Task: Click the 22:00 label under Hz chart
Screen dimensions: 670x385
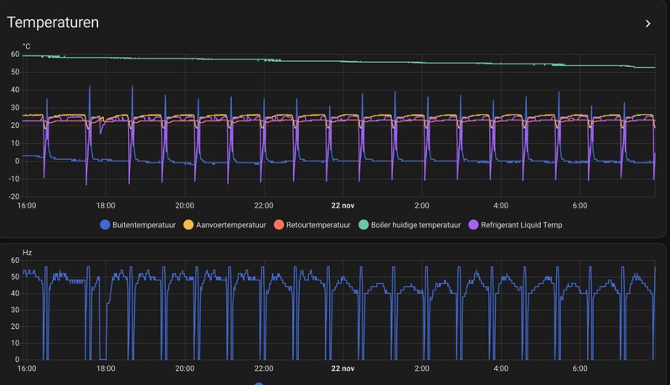Action: pyautogui.click(x=264, y=368)
